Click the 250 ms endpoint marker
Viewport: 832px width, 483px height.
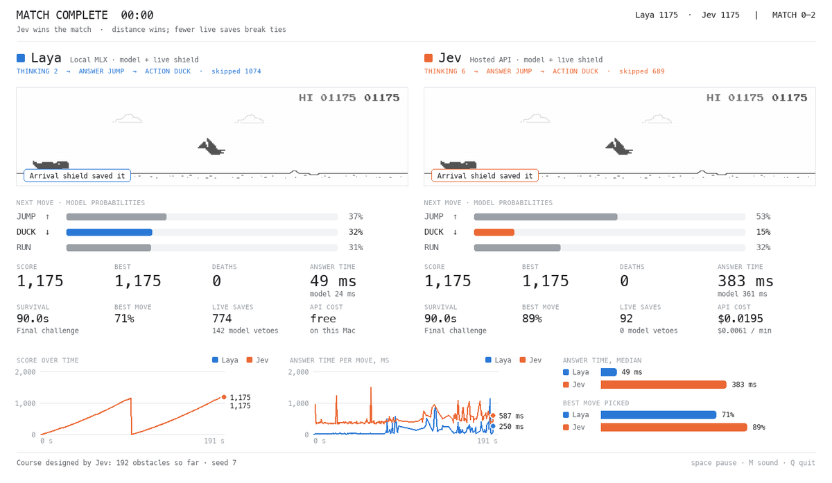[493, 426]
